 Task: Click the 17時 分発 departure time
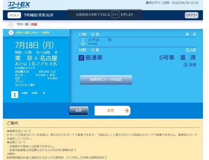89,34
